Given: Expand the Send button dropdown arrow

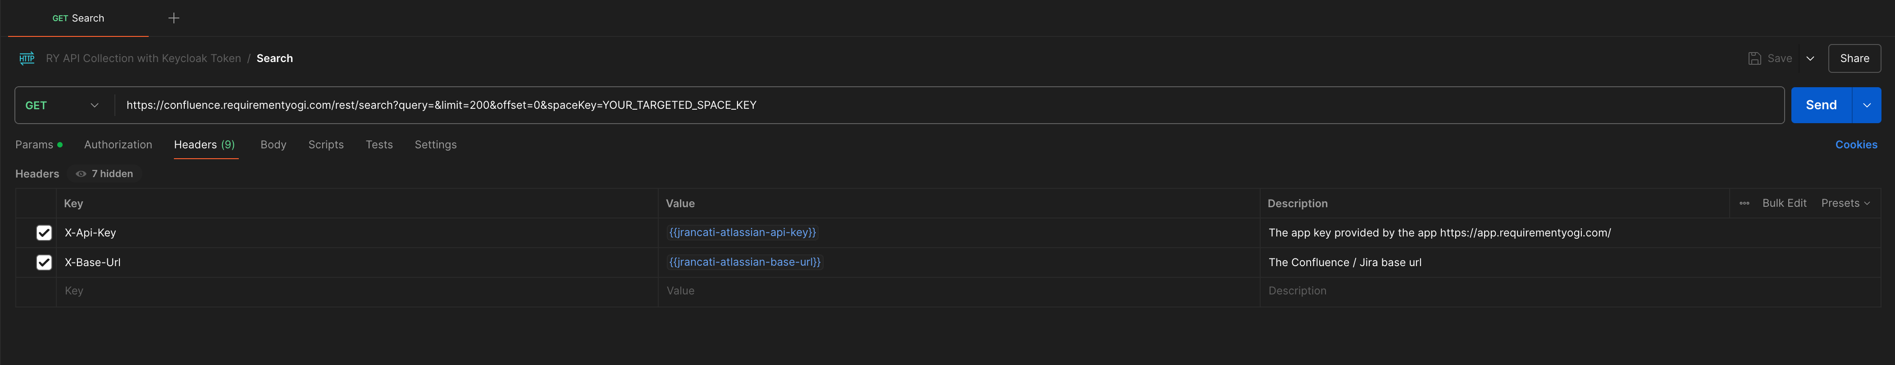Looking at the screenshot, I should (1866, 105).
